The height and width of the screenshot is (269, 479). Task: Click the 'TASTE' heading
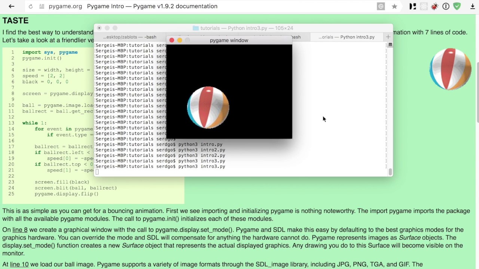click(15, 21)
